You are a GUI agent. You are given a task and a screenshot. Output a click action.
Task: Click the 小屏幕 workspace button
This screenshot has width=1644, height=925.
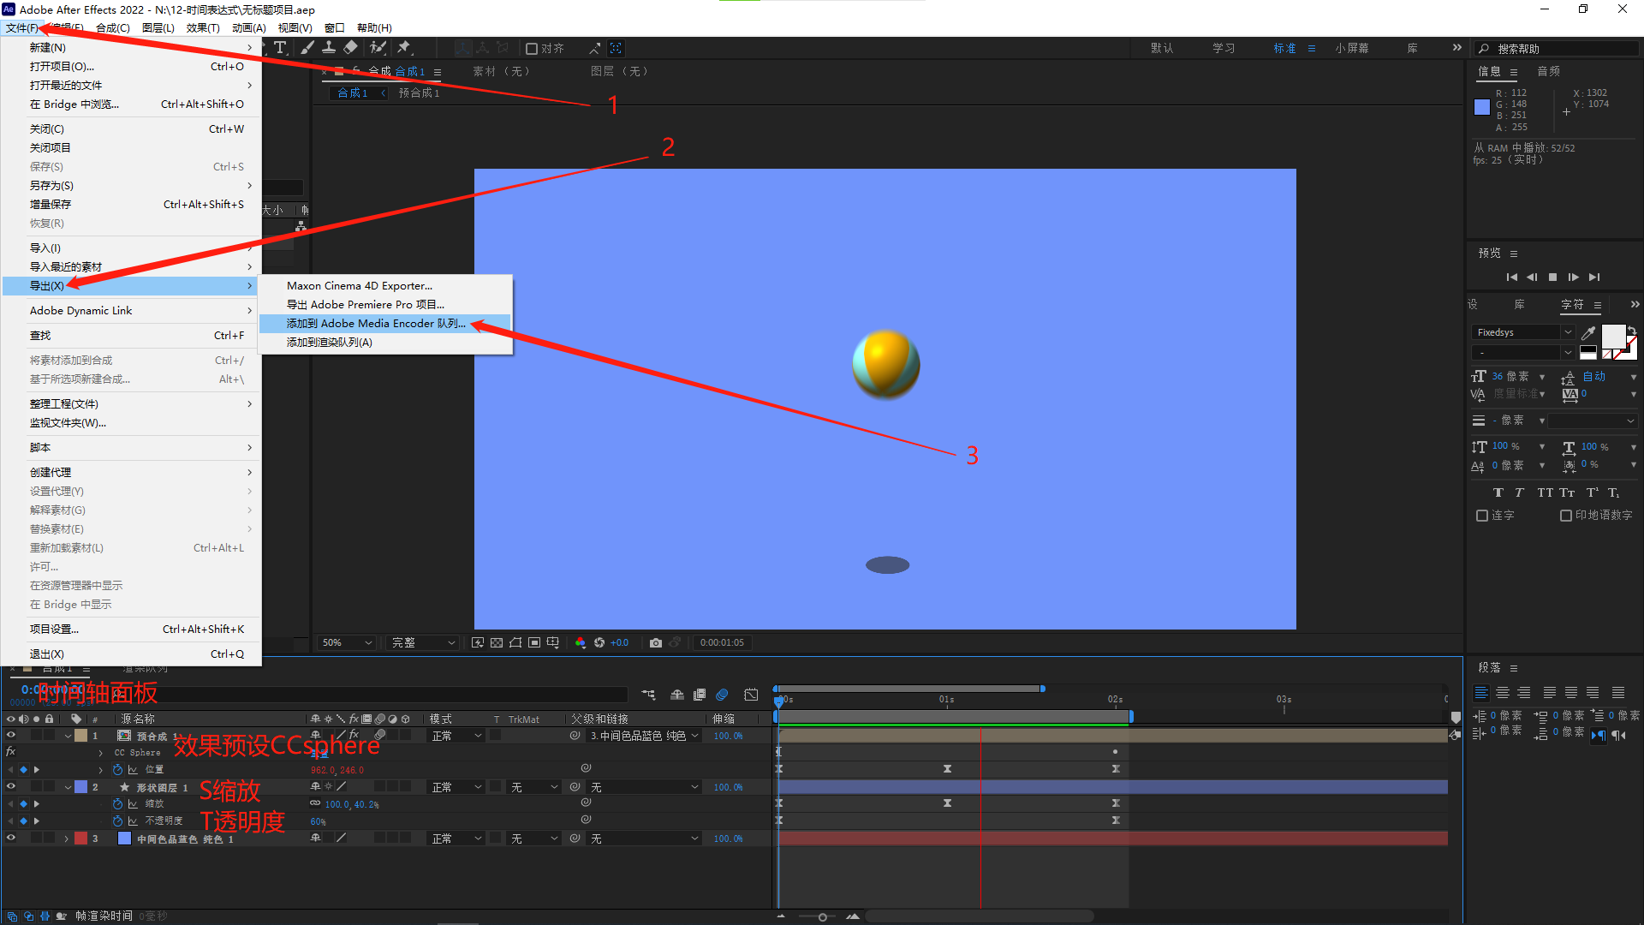1351,49
